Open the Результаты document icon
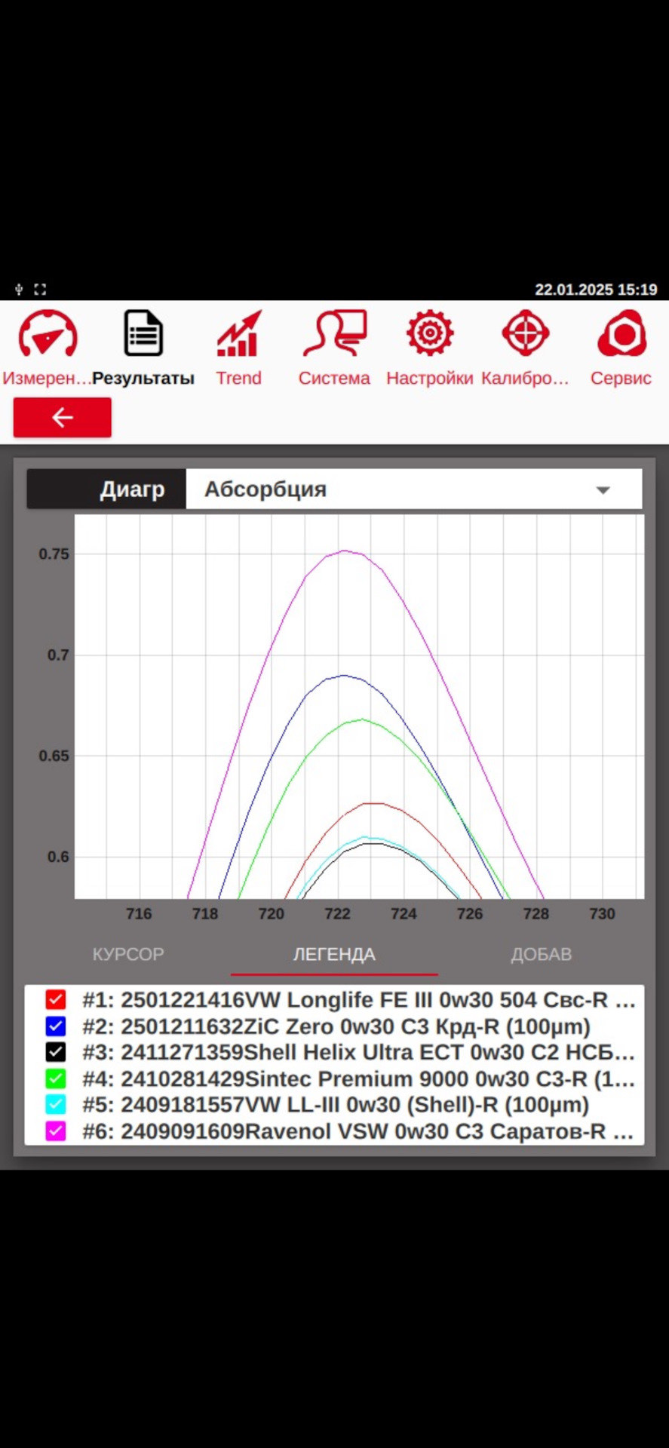The image size is (669, 1448). [143, 333]
